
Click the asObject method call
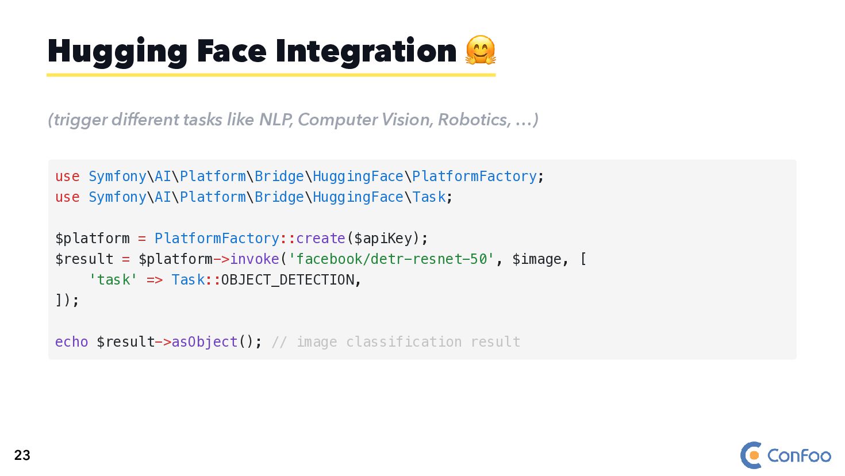(x=205, y=342)
